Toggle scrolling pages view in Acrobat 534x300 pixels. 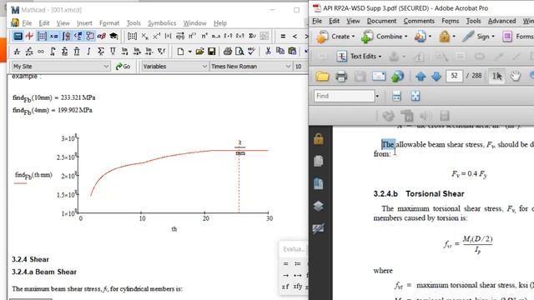tap(396, 97)
